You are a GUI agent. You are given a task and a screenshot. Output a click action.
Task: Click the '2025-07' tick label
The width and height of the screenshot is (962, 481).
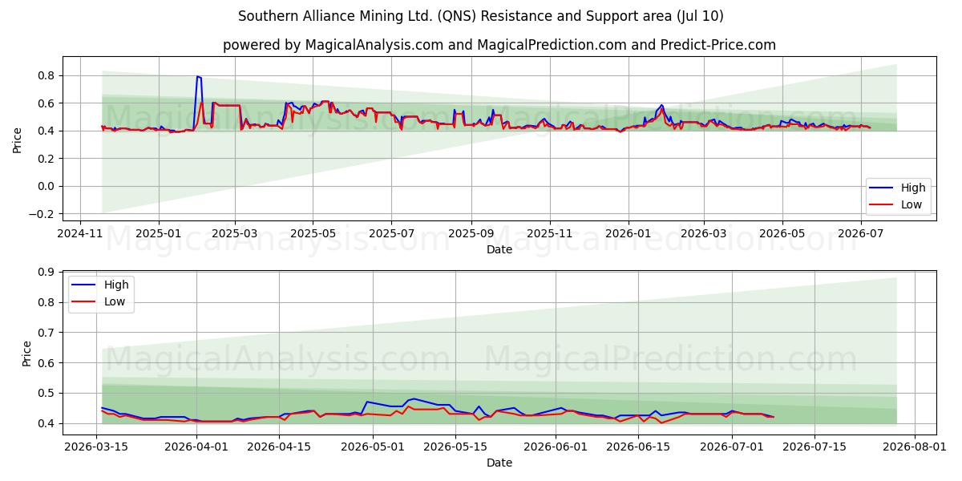point(390,232)
